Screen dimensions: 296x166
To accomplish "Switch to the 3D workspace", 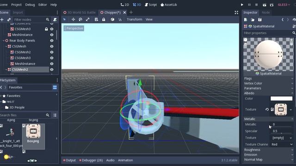I will 137,5.
